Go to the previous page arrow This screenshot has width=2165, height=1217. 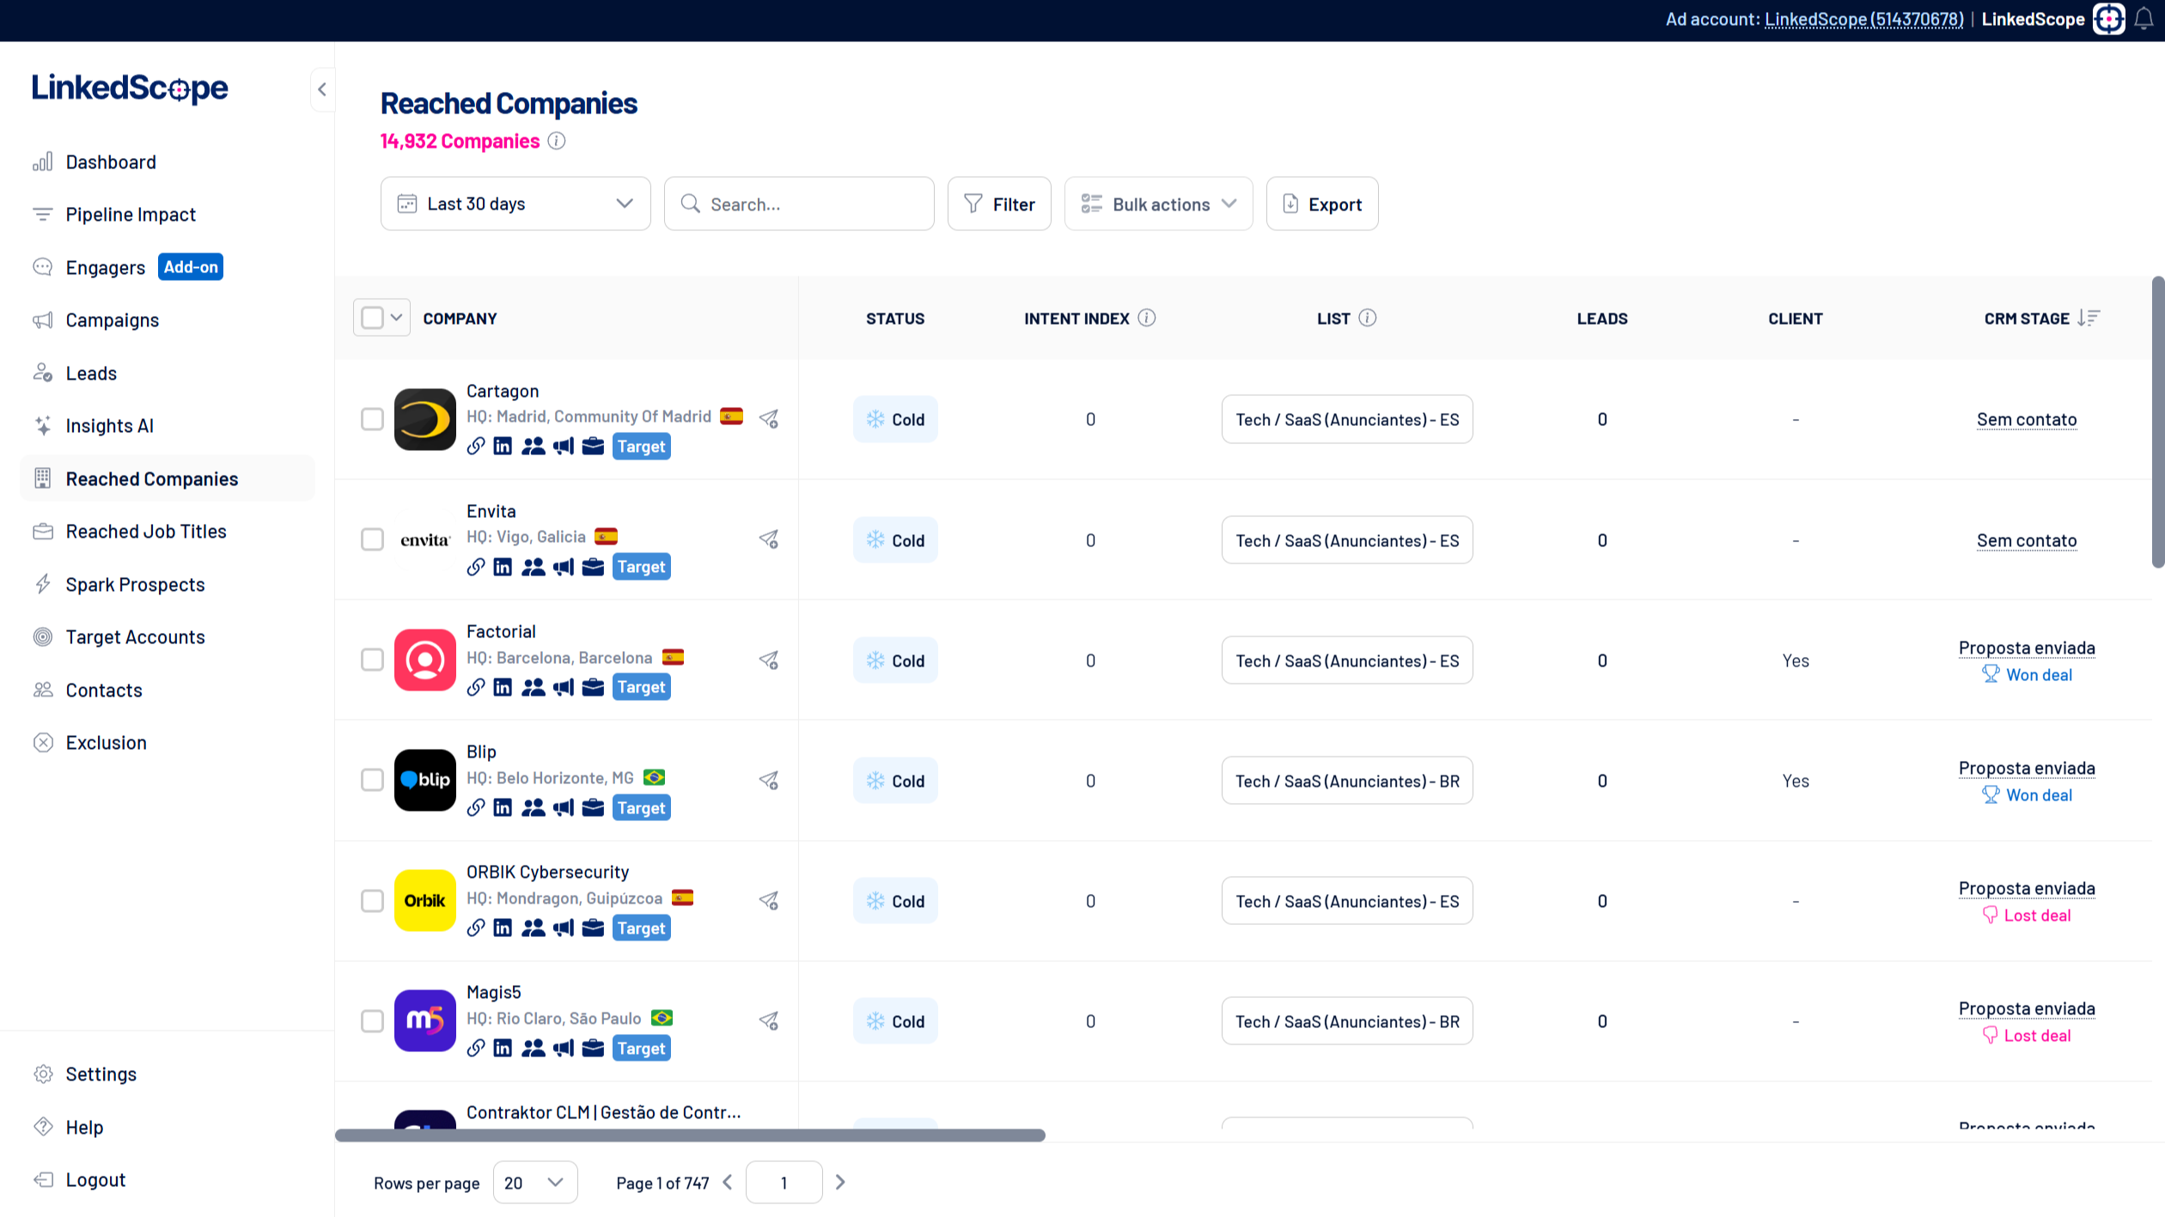pos(728,1183)
